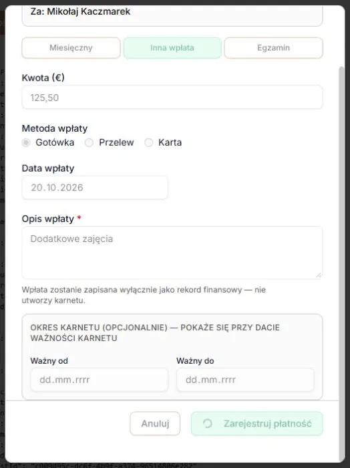Click the Anuluj button
Viewport: 350px width, 468px height.
coord(155,423)
